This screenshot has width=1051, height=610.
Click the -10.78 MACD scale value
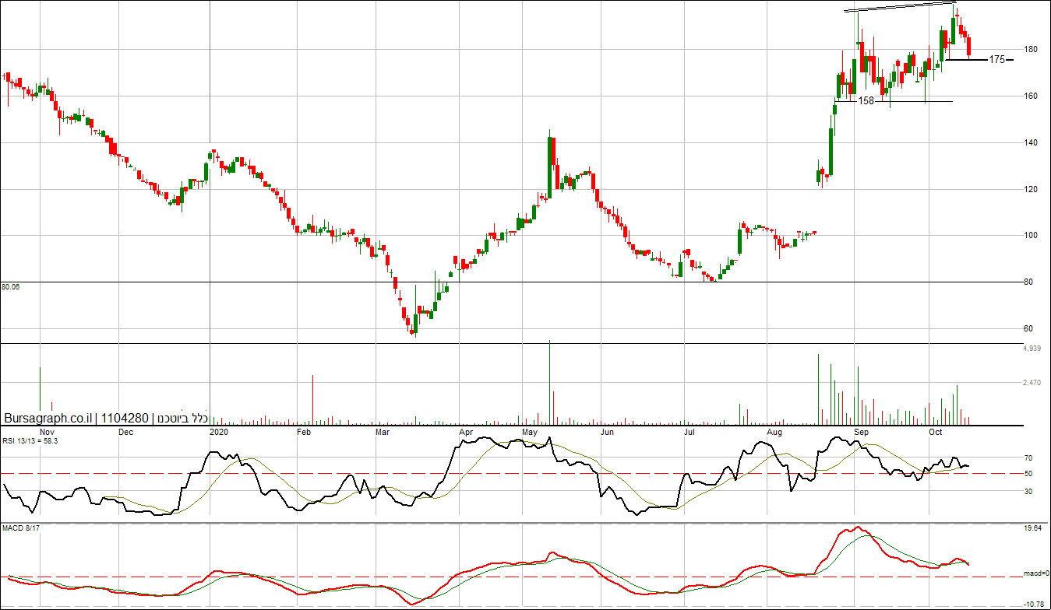pyautogui.click(x=1033, y=604)
